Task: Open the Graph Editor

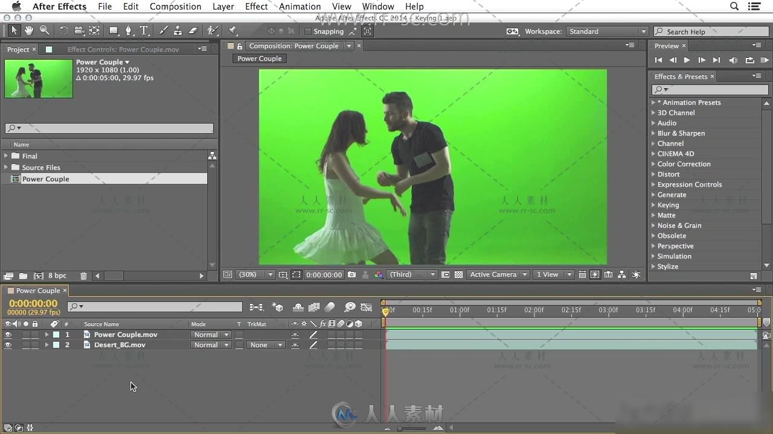Action: (366, 307)
